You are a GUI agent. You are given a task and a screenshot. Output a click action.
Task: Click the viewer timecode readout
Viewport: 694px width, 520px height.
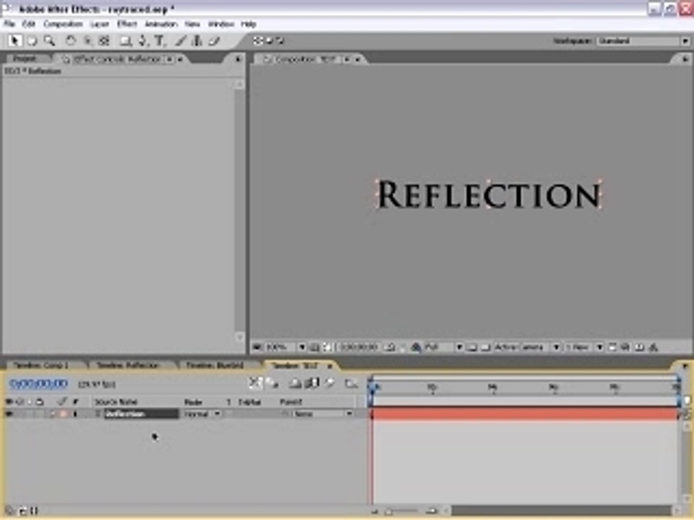(x=359, y=347)
